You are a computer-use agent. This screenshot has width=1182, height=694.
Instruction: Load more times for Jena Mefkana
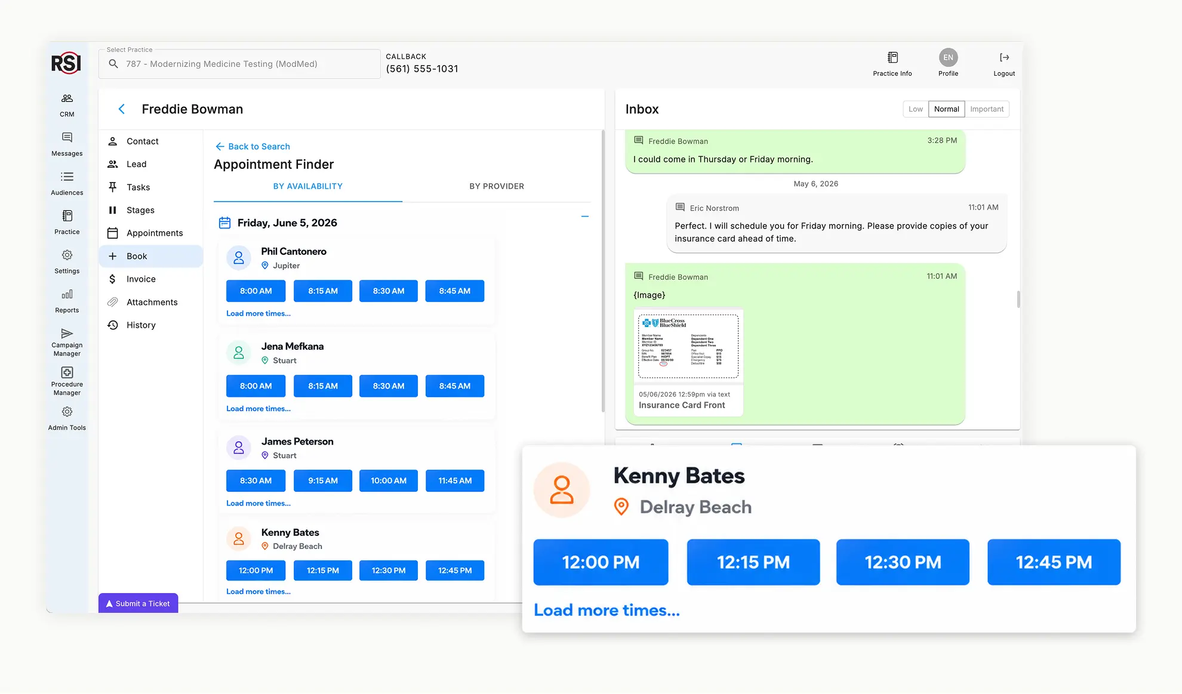coord(258,409)
